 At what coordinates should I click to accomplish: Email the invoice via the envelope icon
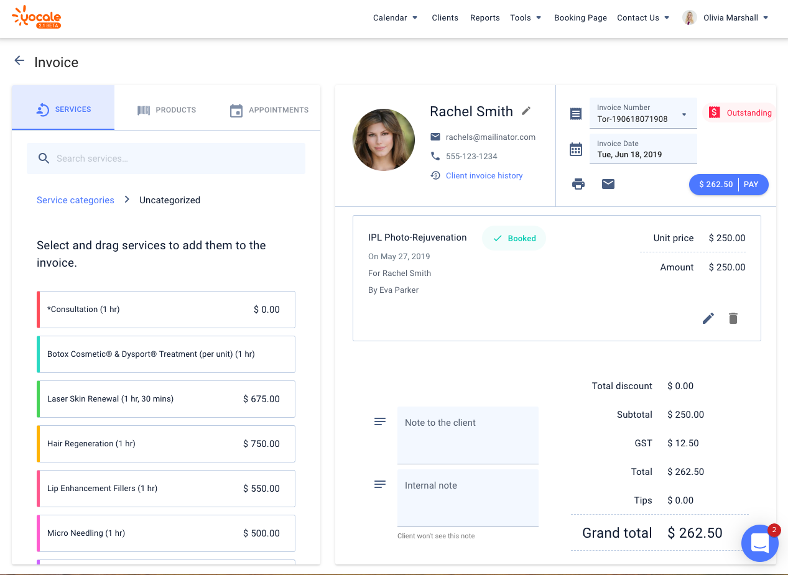(608, 184)
